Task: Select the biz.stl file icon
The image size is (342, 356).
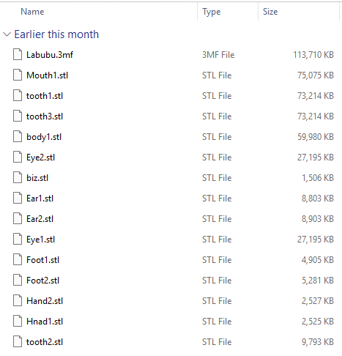Action: point(18,177)
